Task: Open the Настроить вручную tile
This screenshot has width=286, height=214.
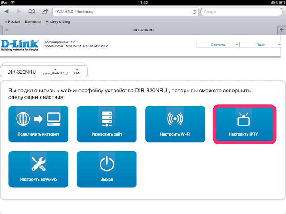Action: click(38, 169)
